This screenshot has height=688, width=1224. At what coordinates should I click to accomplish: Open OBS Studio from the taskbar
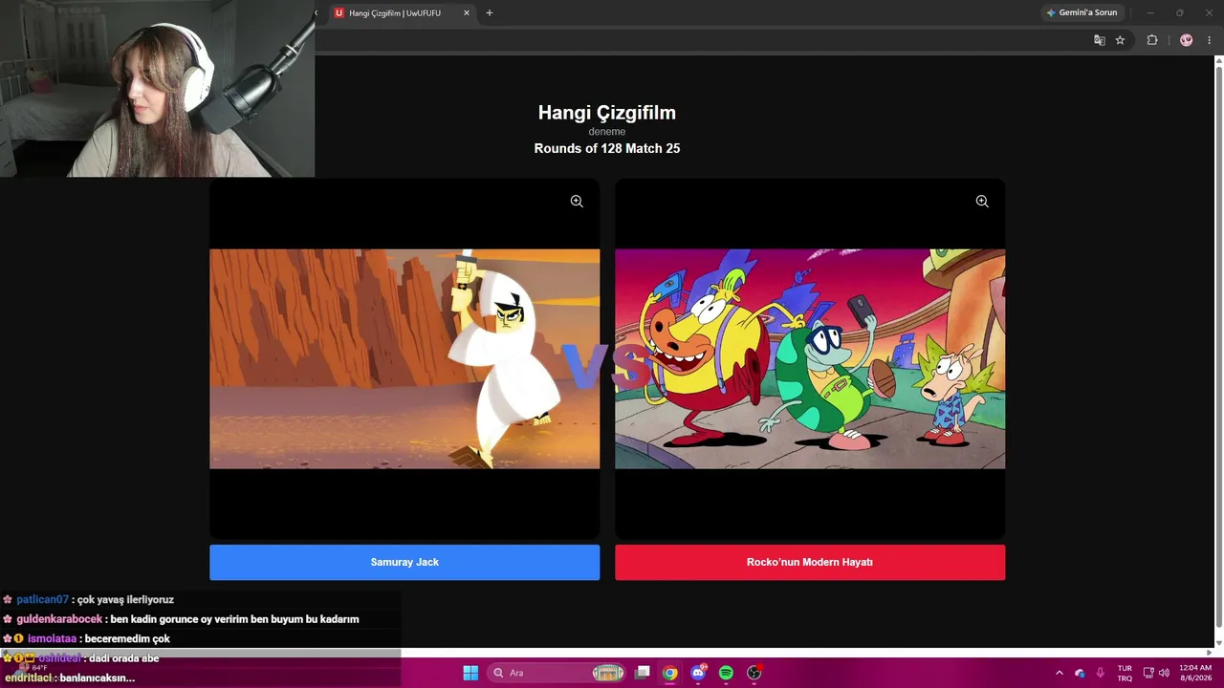pyautogui.click(x=754, y=673)
